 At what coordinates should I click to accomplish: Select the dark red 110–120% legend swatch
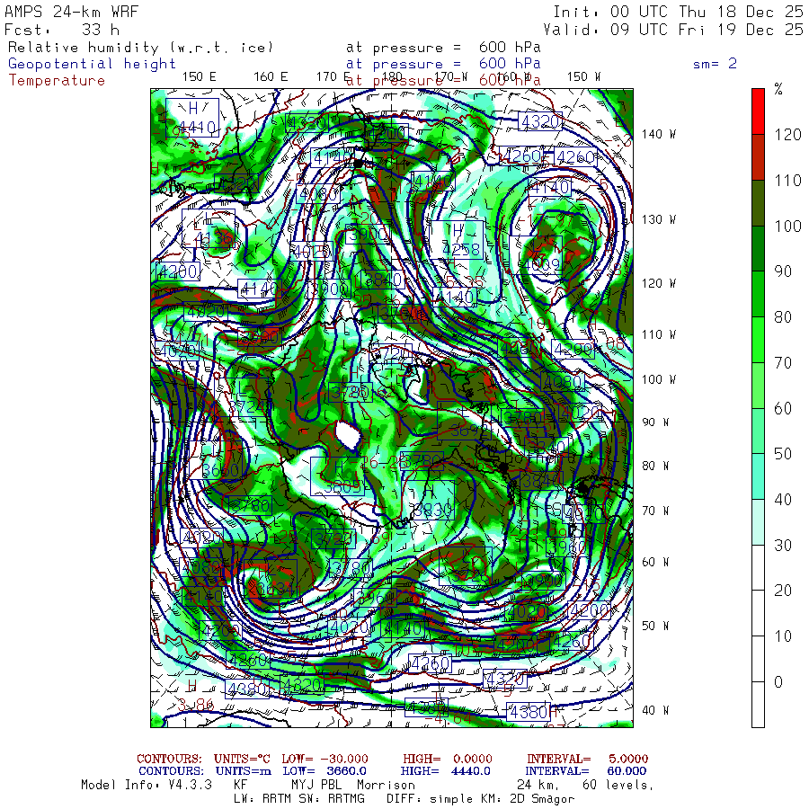(758, 156)
